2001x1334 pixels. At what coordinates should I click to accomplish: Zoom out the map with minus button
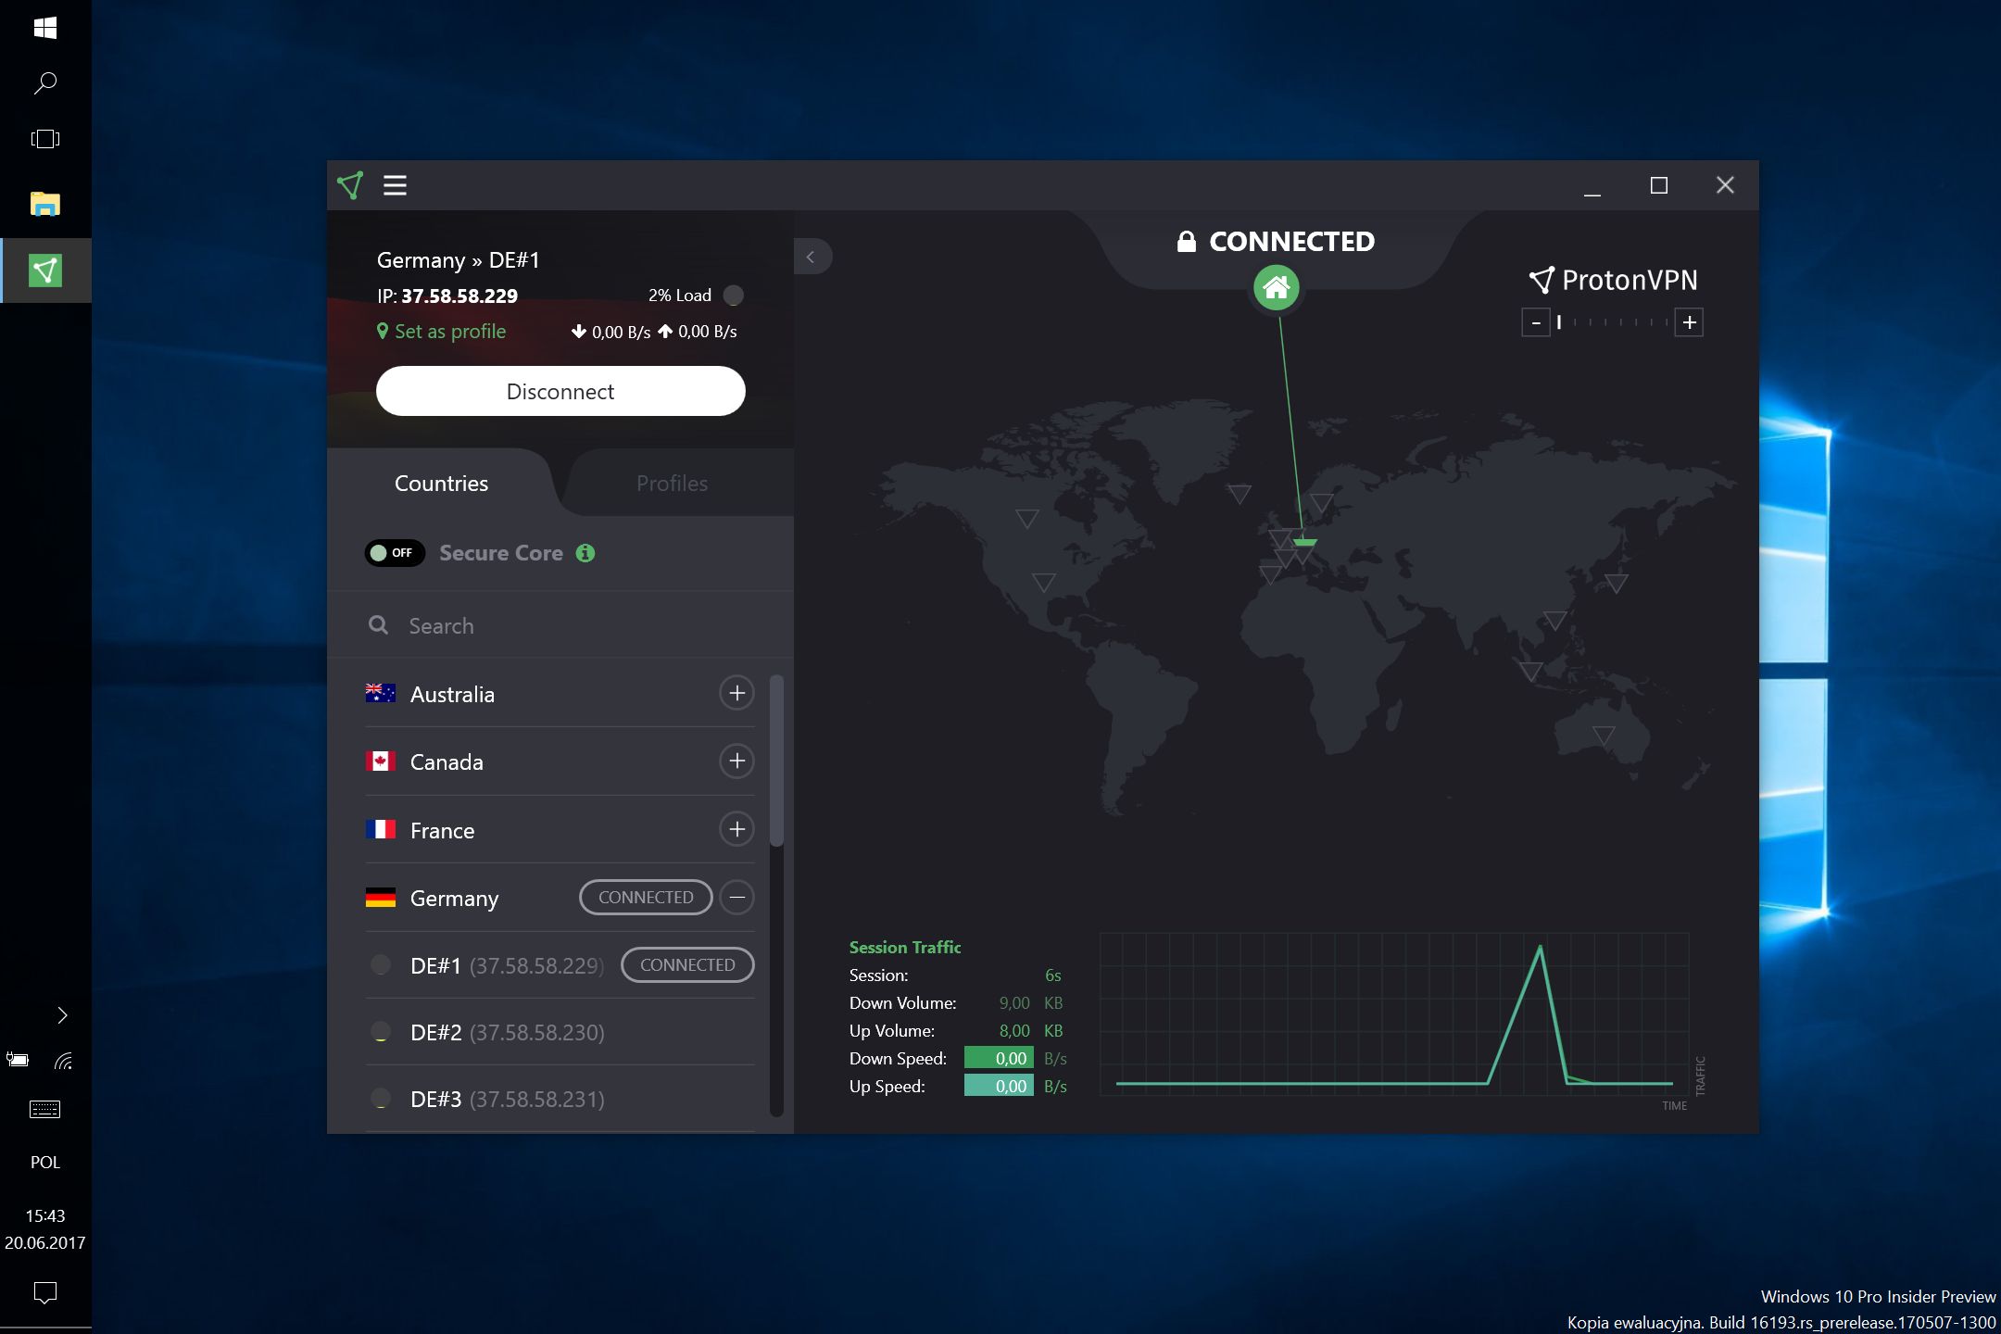pos(1536,322)
